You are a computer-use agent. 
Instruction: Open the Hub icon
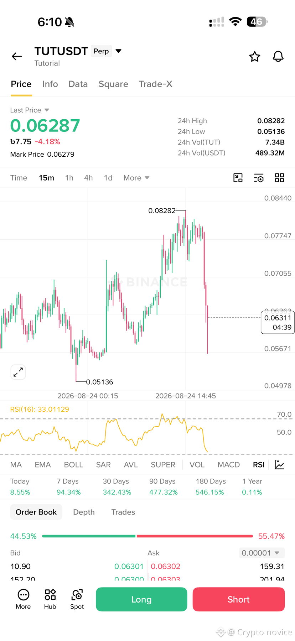50,599
